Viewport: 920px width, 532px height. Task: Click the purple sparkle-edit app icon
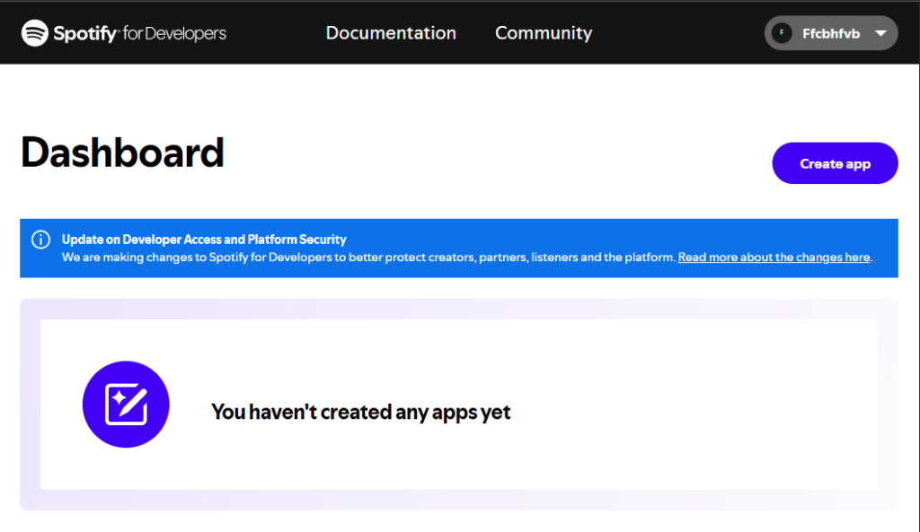(126, 405)
